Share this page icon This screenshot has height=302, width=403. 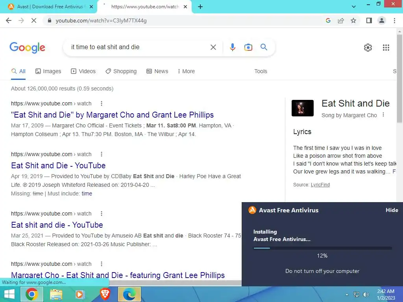click(x=341, y=20)
